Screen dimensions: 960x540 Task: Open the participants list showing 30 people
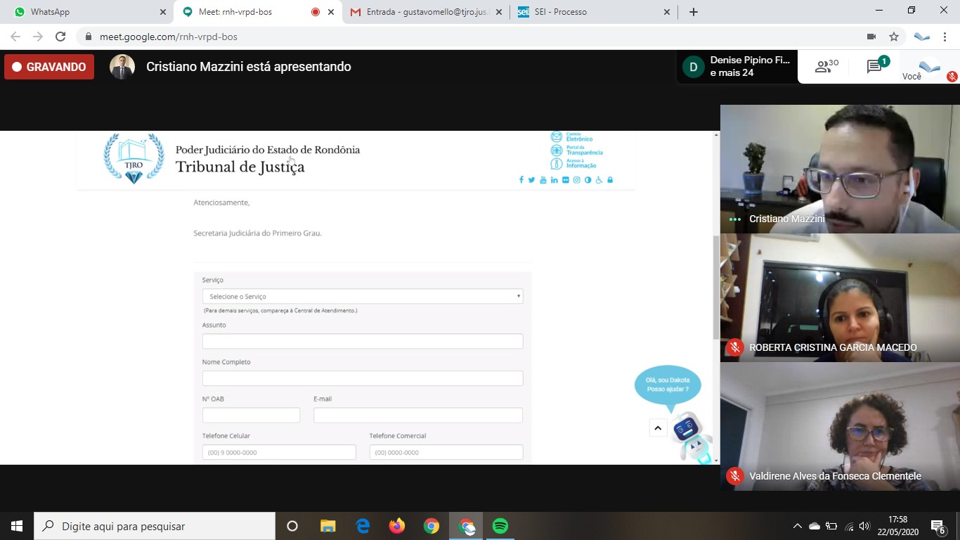coord(826,67)
